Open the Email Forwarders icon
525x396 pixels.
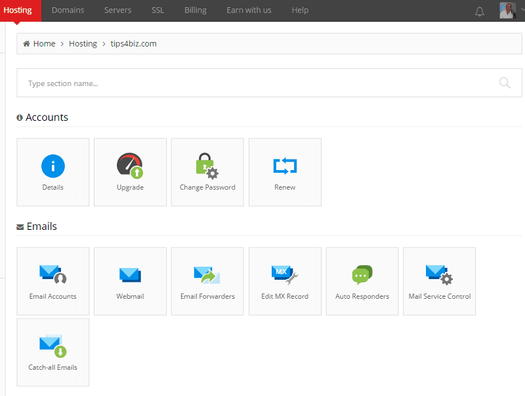point(207,275)
